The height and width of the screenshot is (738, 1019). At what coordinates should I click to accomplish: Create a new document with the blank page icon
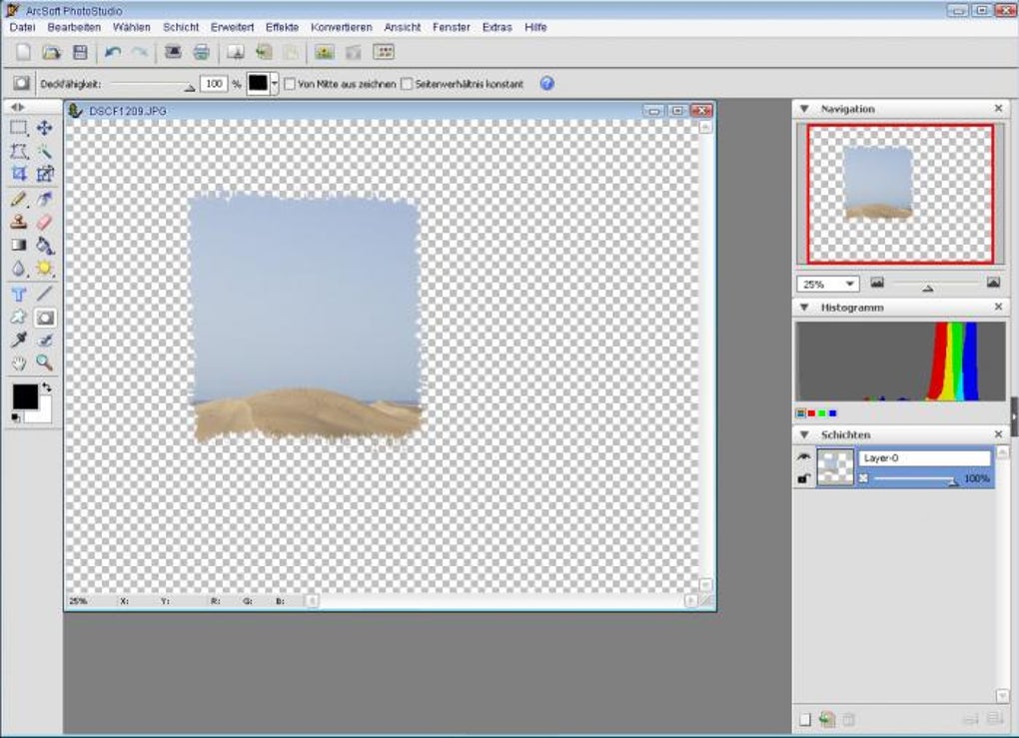(23, 53)
